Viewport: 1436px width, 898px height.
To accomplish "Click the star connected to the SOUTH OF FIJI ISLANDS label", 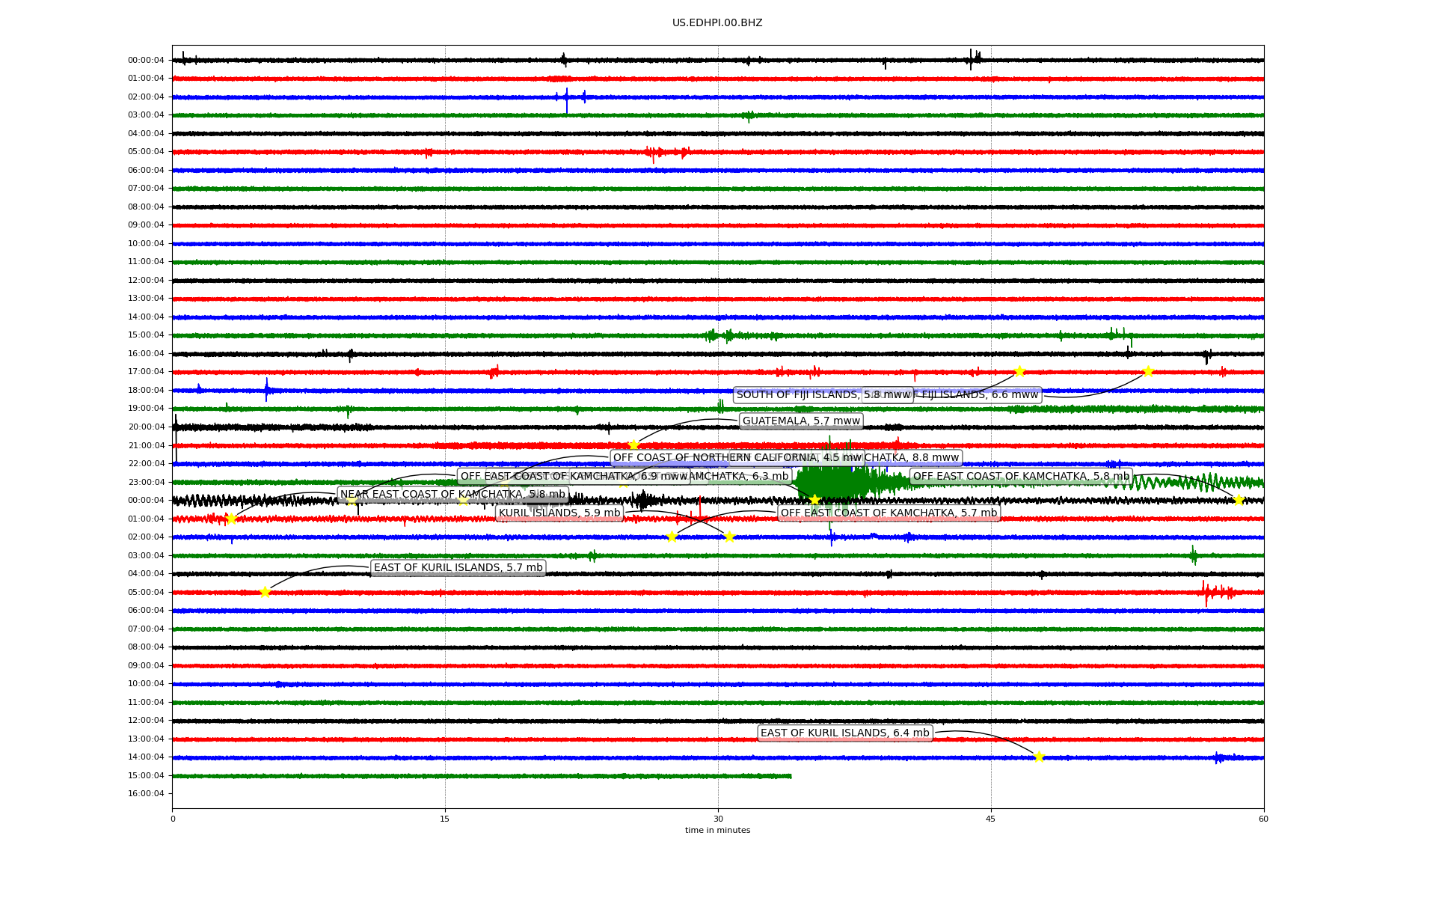I will 1019,372.
